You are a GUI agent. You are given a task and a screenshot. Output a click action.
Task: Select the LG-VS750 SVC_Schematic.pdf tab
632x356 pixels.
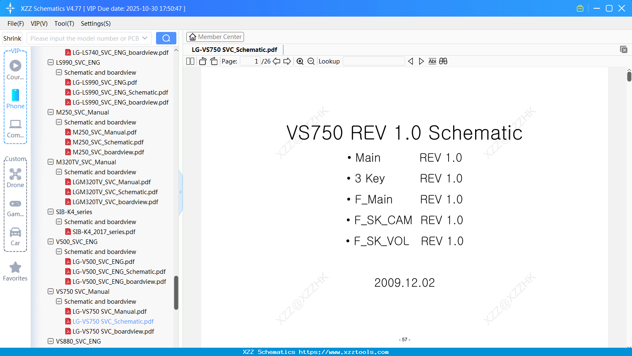point(234,49)
